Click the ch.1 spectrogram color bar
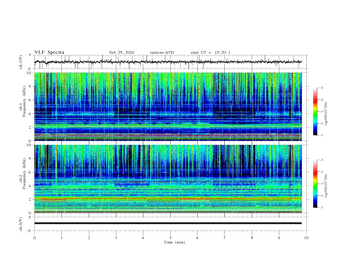 coord(315,112)
